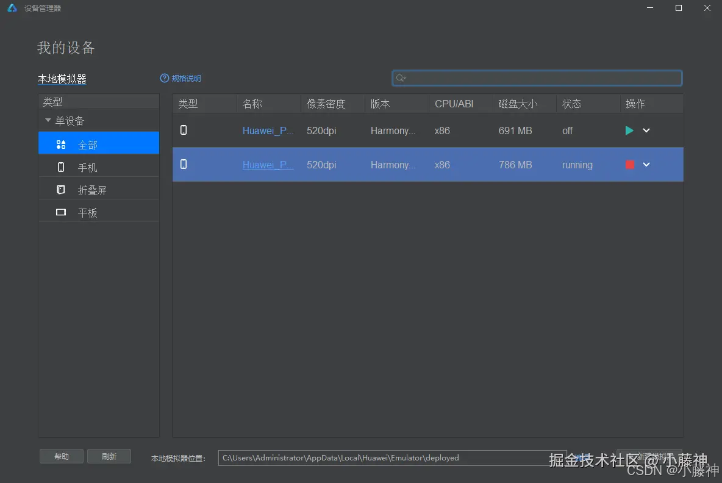Click the question mark icon beside 规格说明
This screenshot has width=722, height=483.
164,78
